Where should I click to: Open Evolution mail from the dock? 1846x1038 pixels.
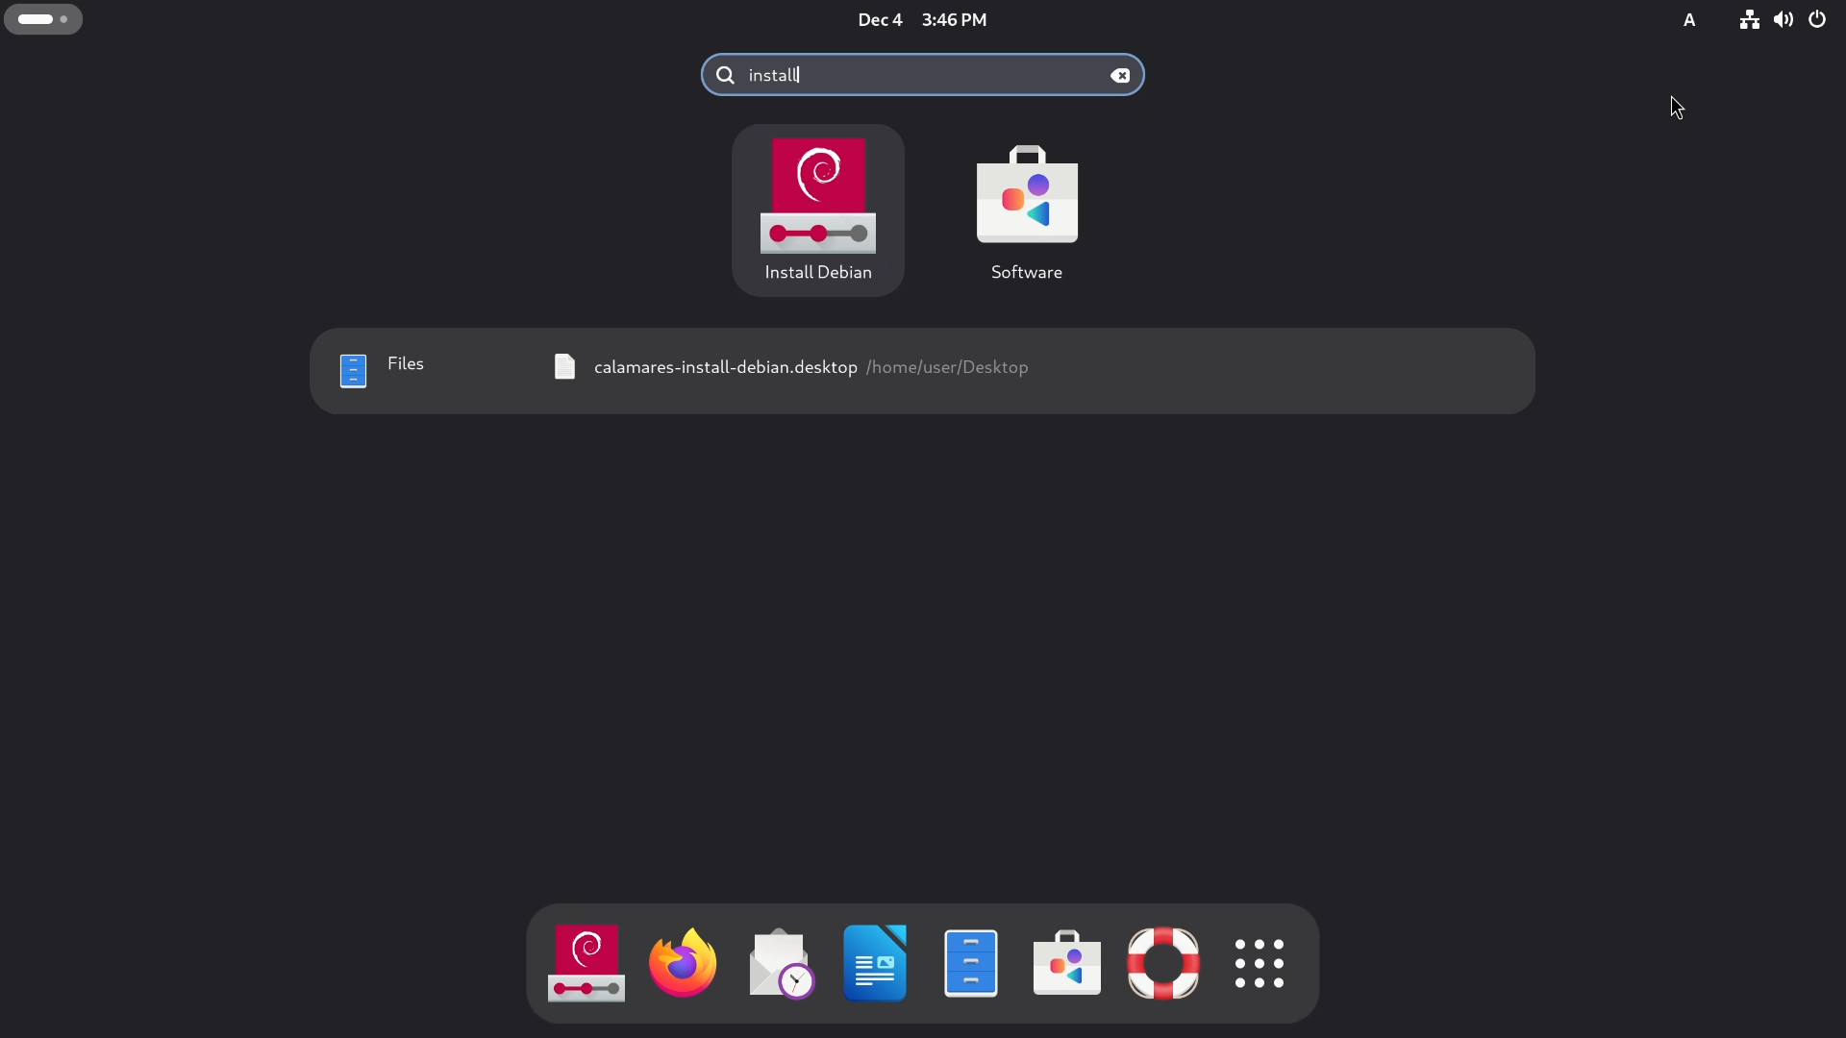point(780,964)
